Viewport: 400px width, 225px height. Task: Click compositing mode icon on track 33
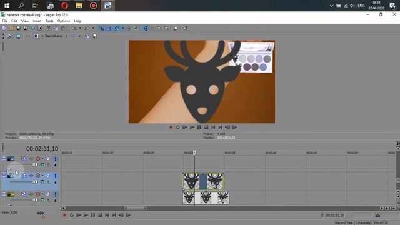coord(42,182)
